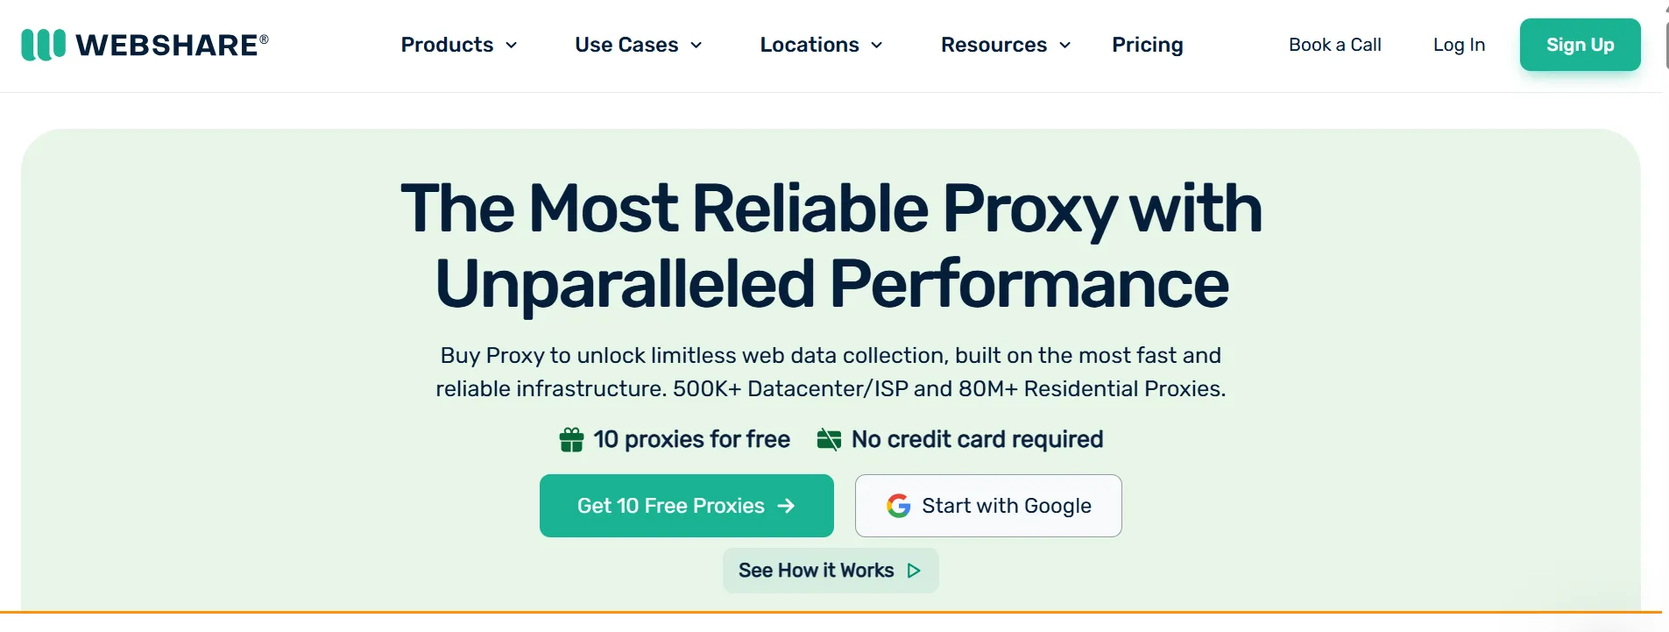Expand the Resources dropdown chevron
The width and height of the screenshot is (1669, 632).
tap(1065, 46)
